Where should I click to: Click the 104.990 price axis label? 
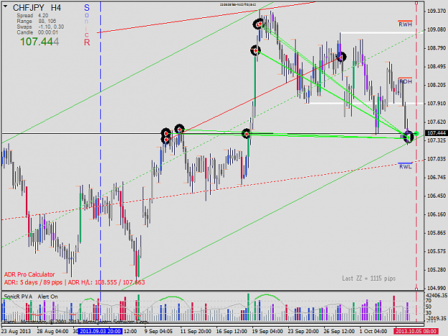[x=437, y=288]
